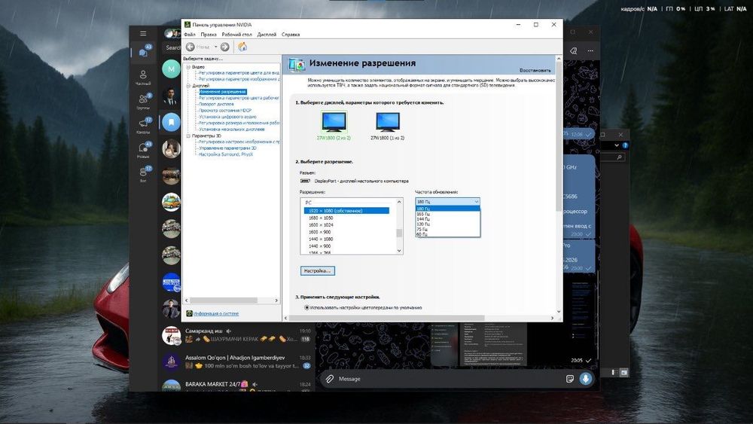Image resolution: width=753 pixels, height=424 pixels.
Task: Select 1600 × 900 resolution entry
Action: pos(319,232)
